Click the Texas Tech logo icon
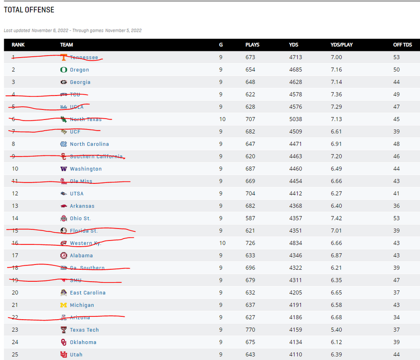This screenshot has width=420, height=360. [63, 330]
